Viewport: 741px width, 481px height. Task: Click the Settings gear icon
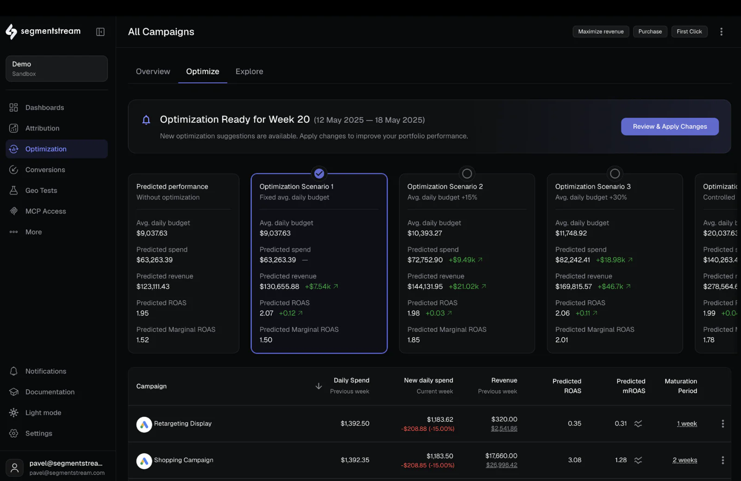pos(14,433)
